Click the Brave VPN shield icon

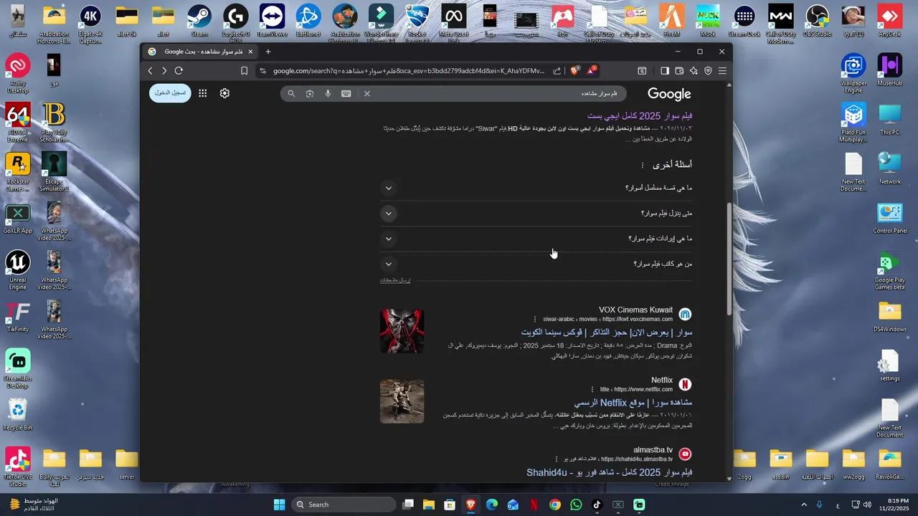[708, 71]
